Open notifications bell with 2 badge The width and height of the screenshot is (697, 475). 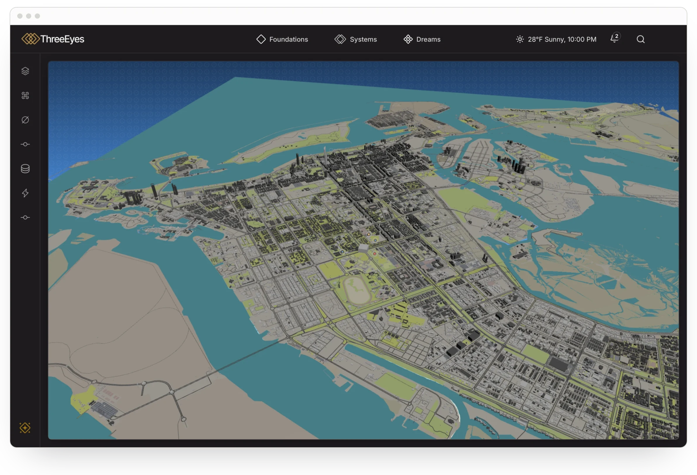click(615, 38)
